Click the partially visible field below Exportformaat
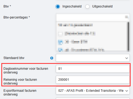This screenshot has width=133, height=99. 93,98
